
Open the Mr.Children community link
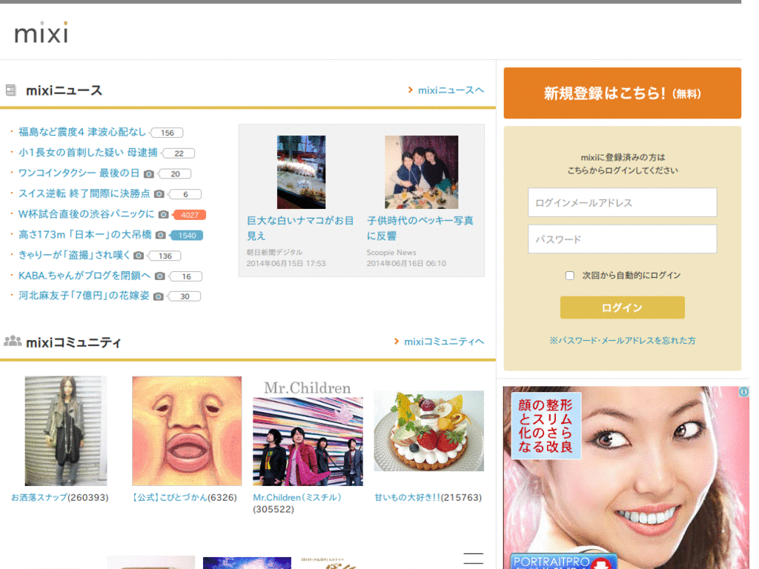click(296, 498)
